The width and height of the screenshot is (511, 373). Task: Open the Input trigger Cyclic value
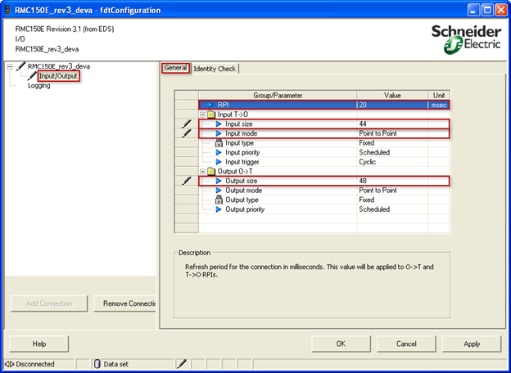392,162
